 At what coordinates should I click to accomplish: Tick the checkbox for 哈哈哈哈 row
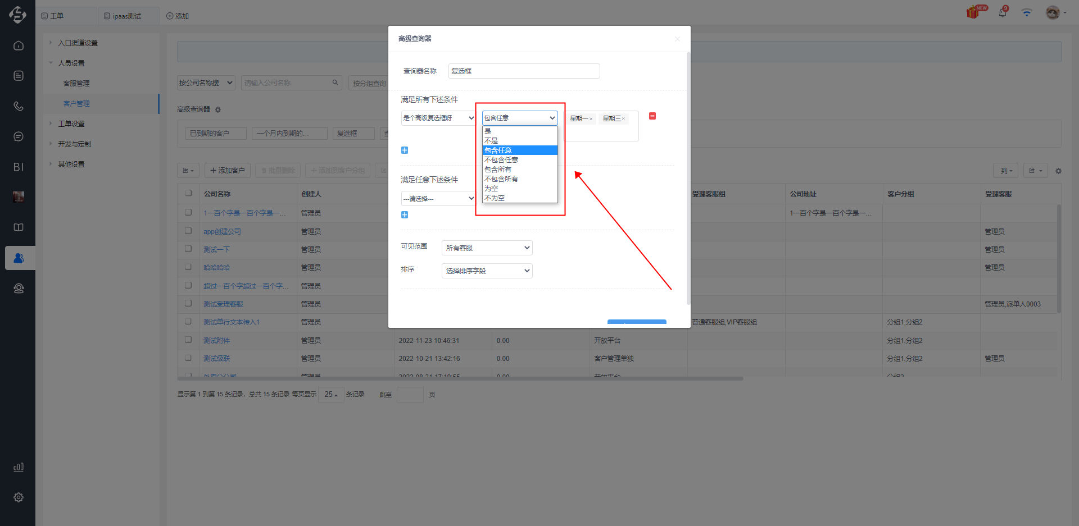point(188,267)
